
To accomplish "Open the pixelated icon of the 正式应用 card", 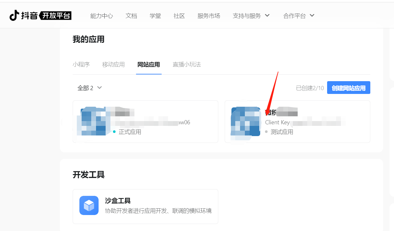I will [93, 121].
